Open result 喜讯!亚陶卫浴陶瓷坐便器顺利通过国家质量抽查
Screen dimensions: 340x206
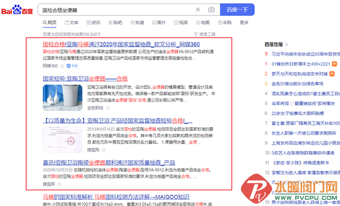click(109, 162)
